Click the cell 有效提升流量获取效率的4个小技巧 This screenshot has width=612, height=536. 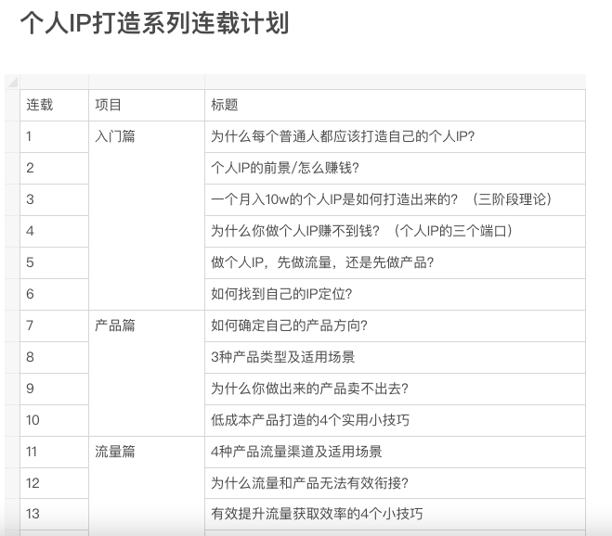395,514
